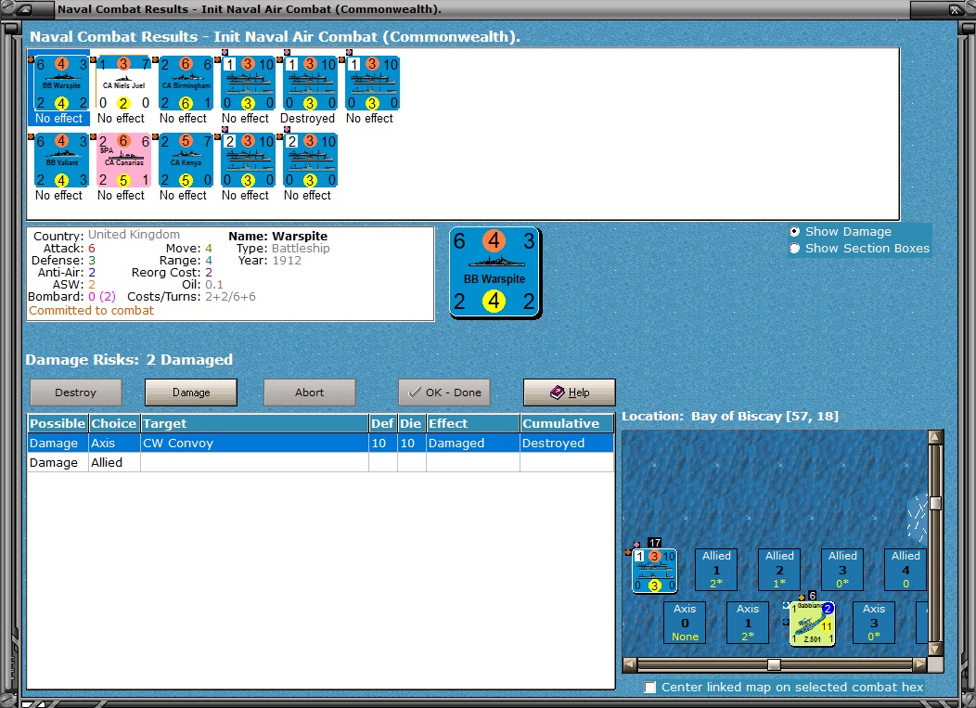Click the map vertical scrollbar down arrow
Image resolution: width=976 pixels, height=708 pixels.
pos(935,650)
